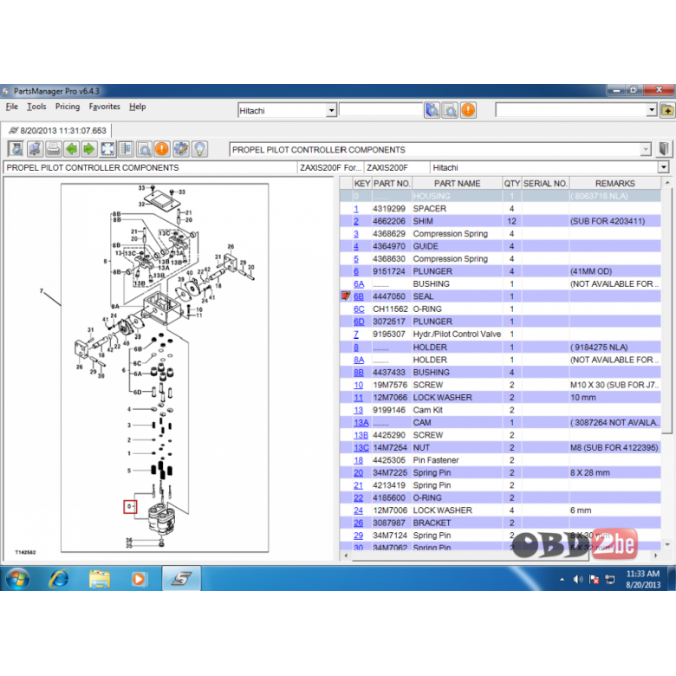Select the 8/20/2013 11:31:07.653 tab
Viewport: 676px width, 676px height.
[x=57, y=131]
